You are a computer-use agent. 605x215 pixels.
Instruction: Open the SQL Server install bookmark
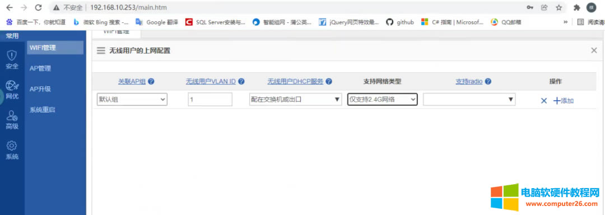pos(215,22)
